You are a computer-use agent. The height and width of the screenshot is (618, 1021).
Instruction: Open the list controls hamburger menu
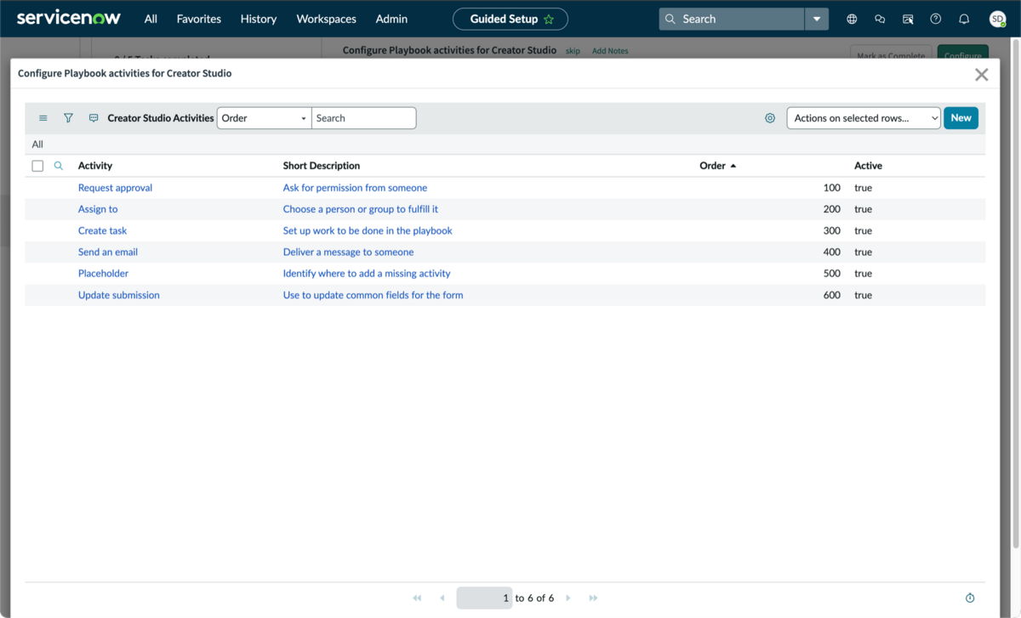click(x=43, y=118)
